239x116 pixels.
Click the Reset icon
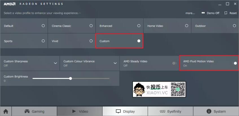pos(226,13)
